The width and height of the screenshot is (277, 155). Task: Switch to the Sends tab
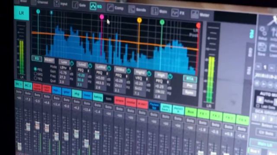click(137, 9)
